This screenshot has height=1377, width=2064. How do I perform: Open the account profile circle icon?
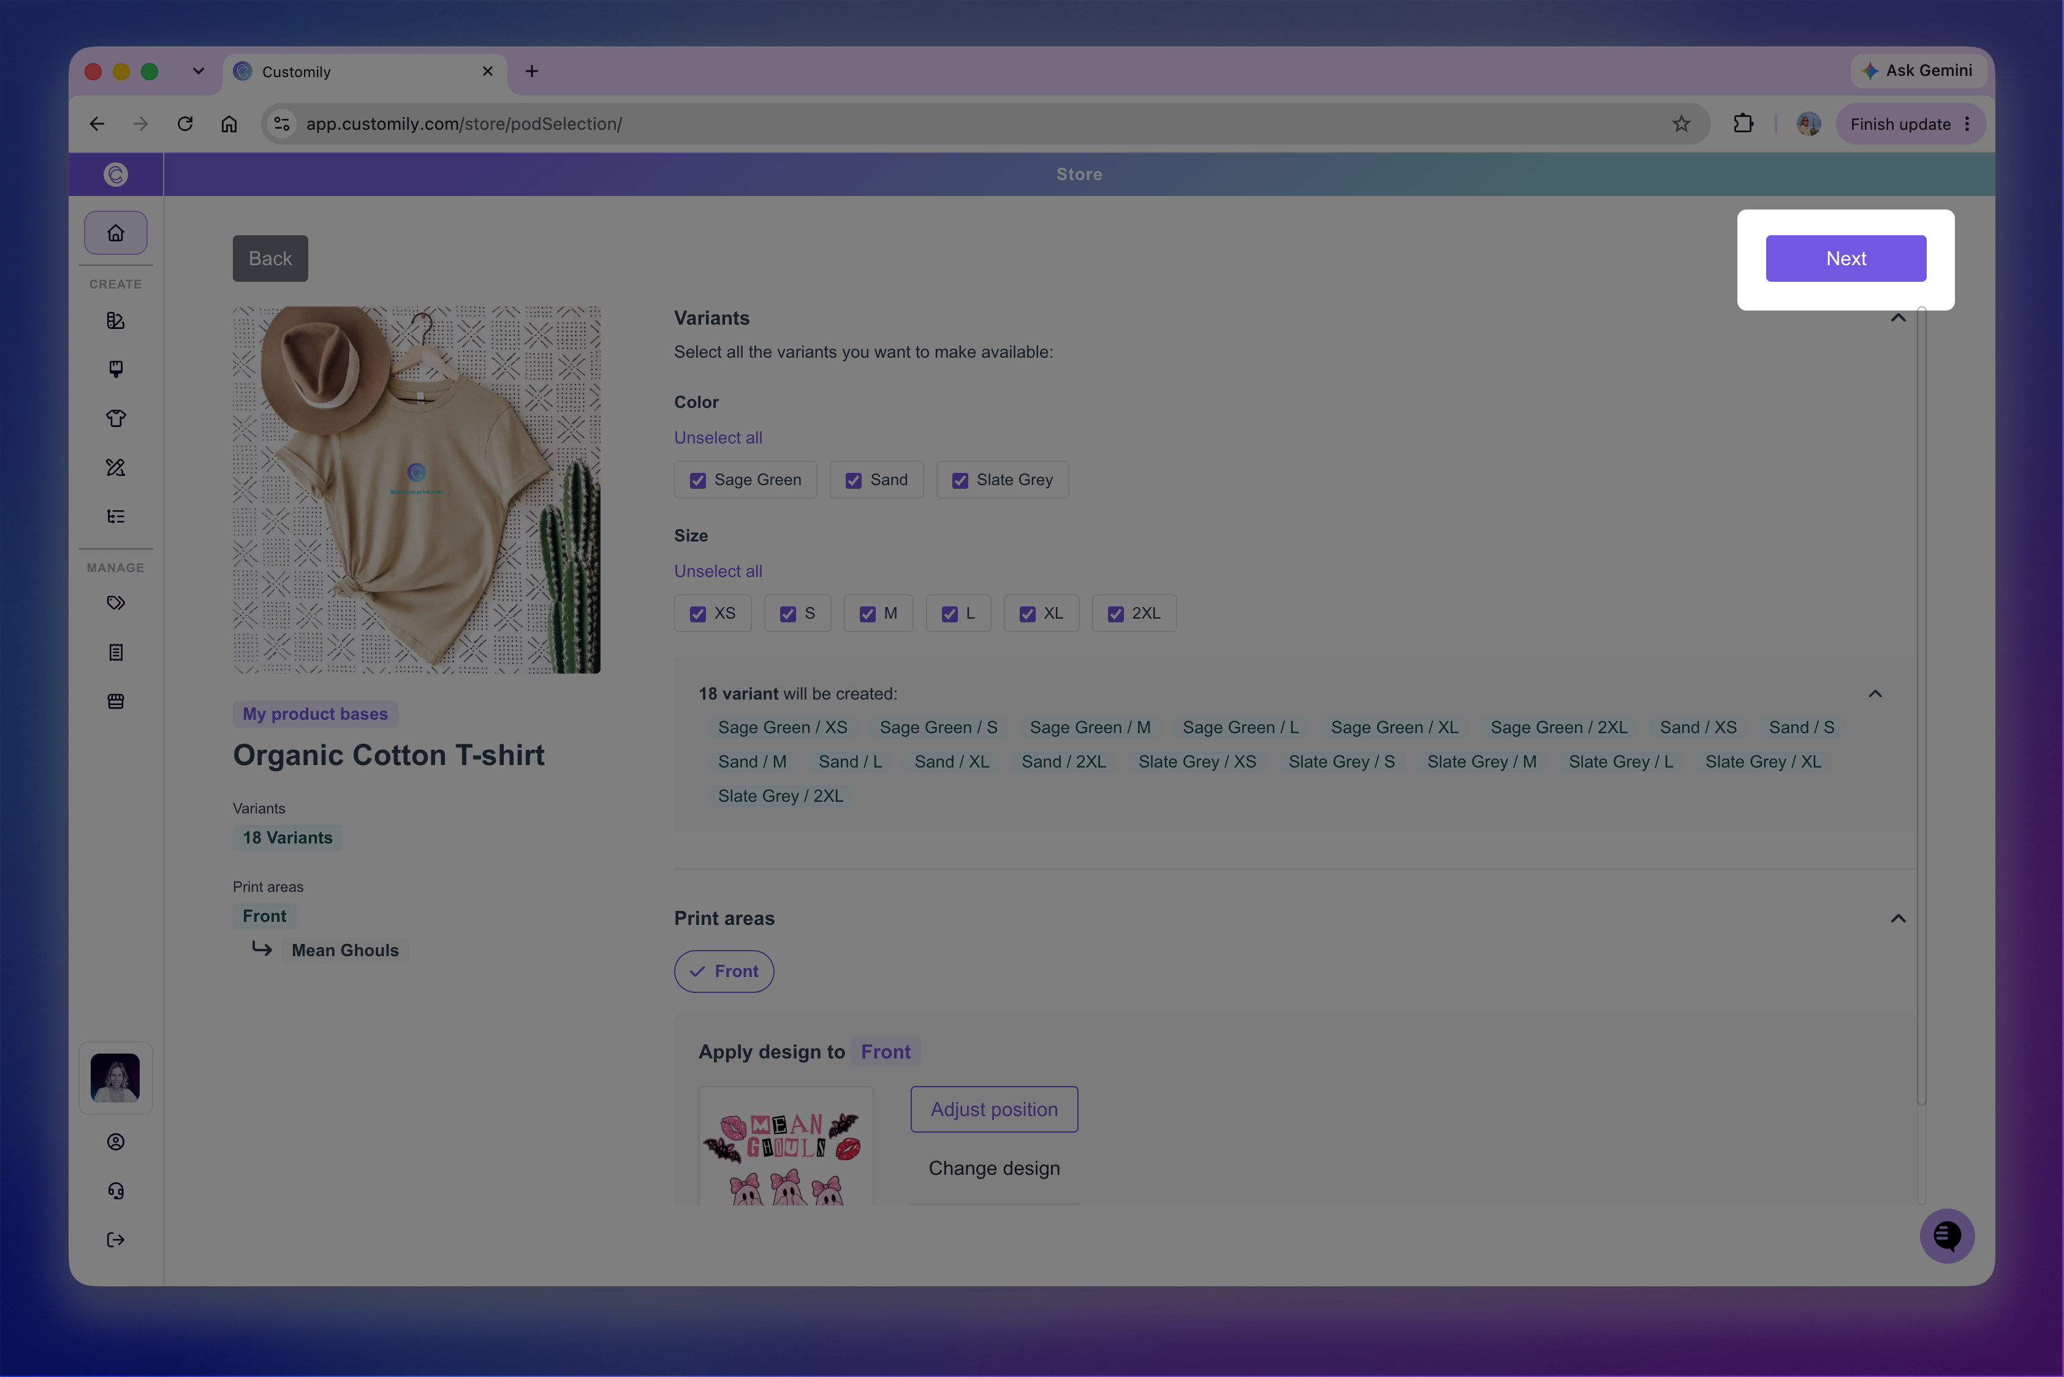point(115,1142)
